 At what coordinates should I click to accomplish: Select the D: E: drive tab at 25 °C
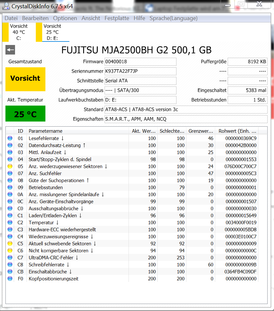[52, 32]
